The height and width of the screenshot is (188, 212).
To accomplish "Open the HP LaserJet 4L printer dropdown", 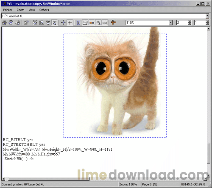I will point(207,16).
